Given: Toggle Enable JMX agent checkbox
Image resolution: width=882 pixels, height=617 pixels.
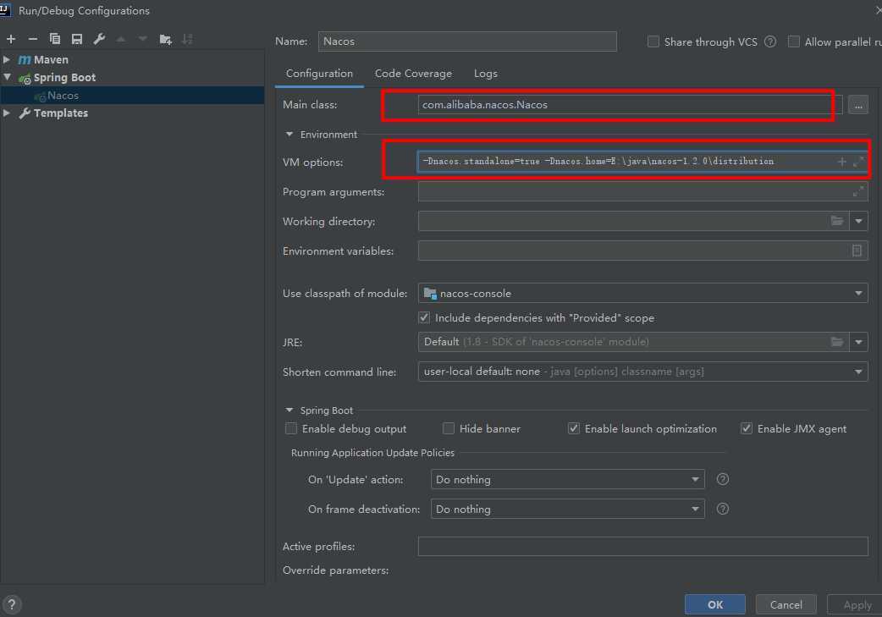Looking at the screenshot, I should [x=747, y=428].
